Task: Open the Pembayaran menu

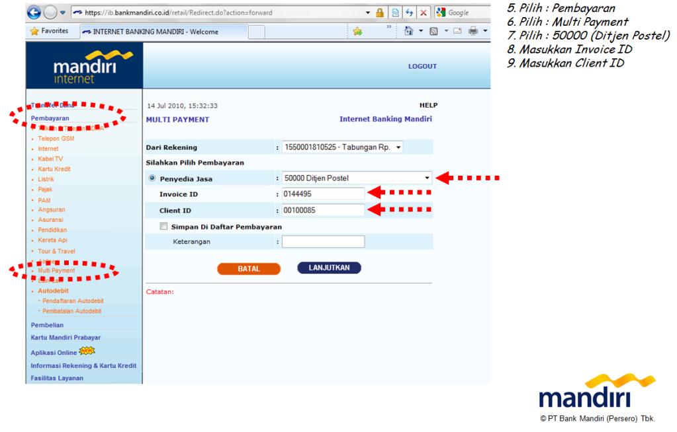Action: point(50,118)
